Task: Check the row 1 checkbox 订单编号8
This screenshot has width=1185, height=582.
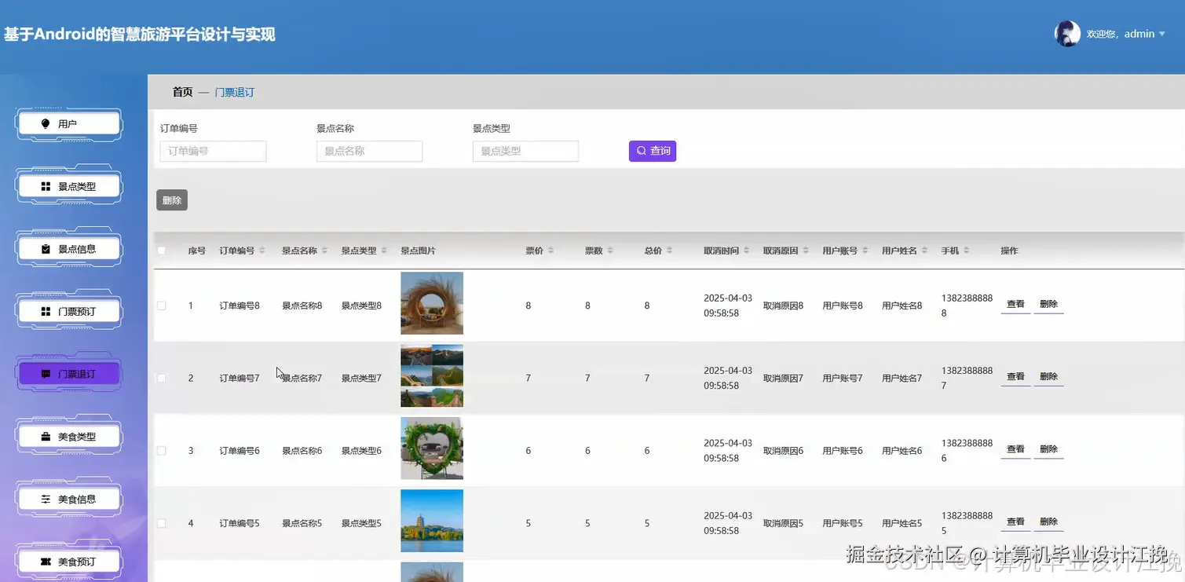Action: tap(162, 306)
